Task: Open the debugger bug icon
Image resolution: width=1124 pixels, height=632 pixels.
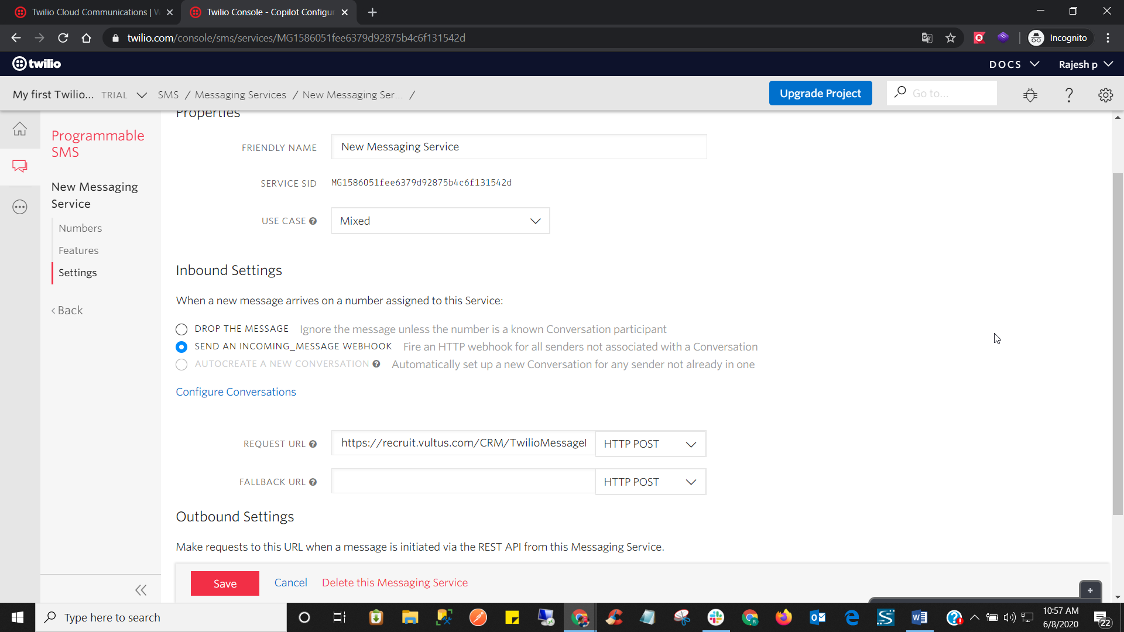Action: click(x=1030, y=95)
